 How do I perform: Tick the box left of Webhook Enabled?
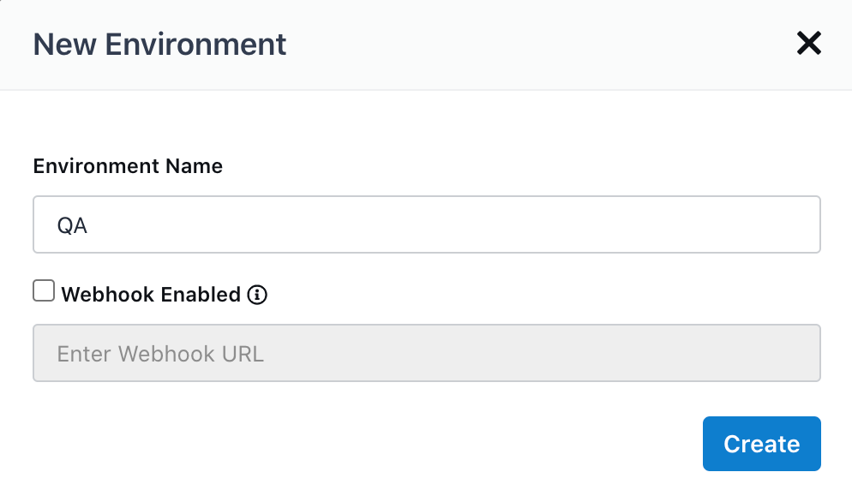click(x=44, y=290)
